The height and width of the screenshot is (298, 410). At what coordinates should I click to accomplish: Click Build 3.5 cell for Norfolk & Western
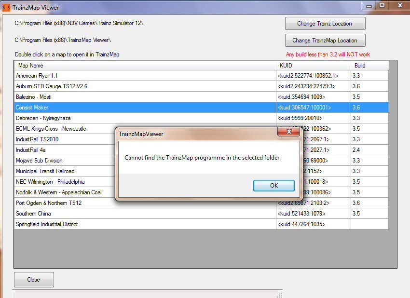pyautogui.click(x=370, y=192)
